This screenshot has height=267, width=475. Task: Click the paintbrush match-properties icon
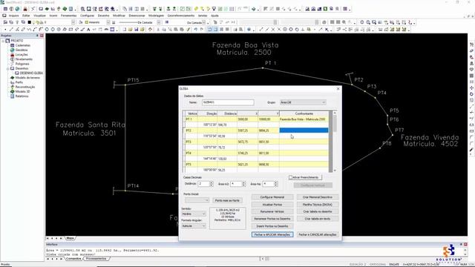pos(188,30)
